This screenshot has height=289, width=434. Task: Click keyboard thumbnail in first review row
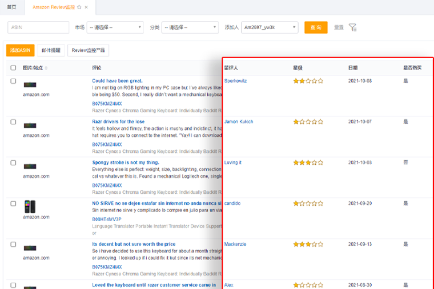click(x=30, y=84)
